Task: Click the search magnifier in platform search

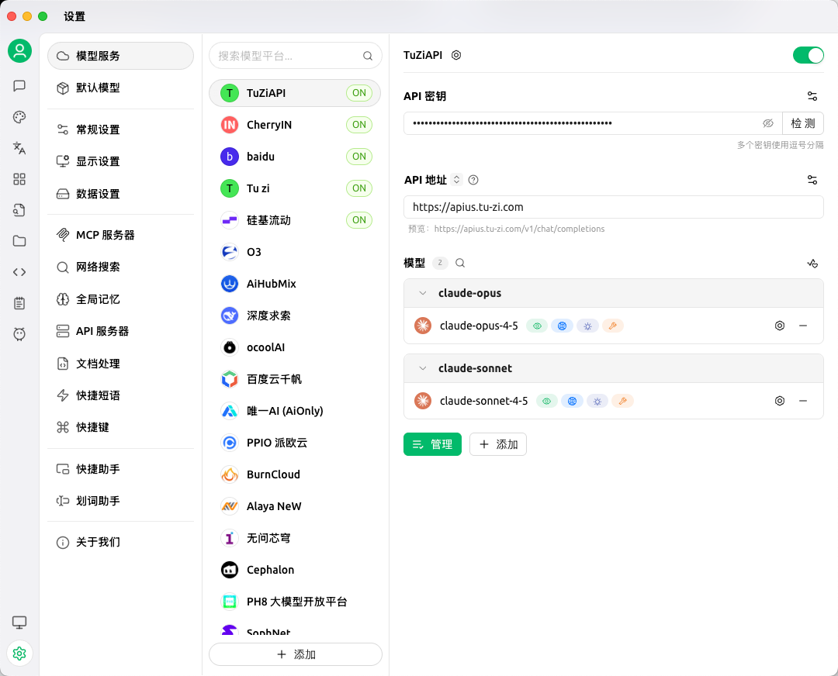Action: point(368,56)
